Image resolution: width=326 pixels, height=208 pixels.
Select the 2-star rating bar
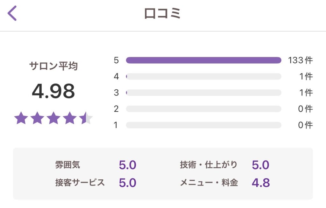click(203, 109)
